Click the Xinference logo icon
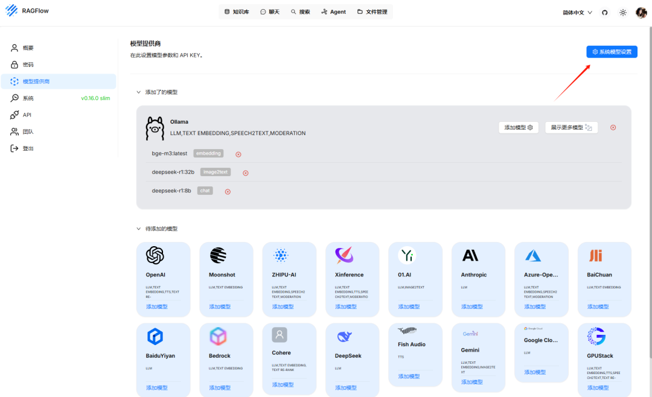 [344, 255]
